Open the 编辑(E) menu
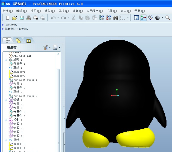The height and width of the screenshot is (152, 172). [x=21, y=11]
